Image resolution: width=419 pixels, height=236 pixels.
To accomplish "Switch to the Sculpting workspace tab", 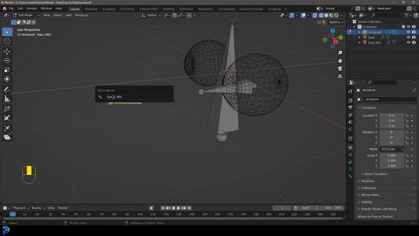I will tap(109, 9).
